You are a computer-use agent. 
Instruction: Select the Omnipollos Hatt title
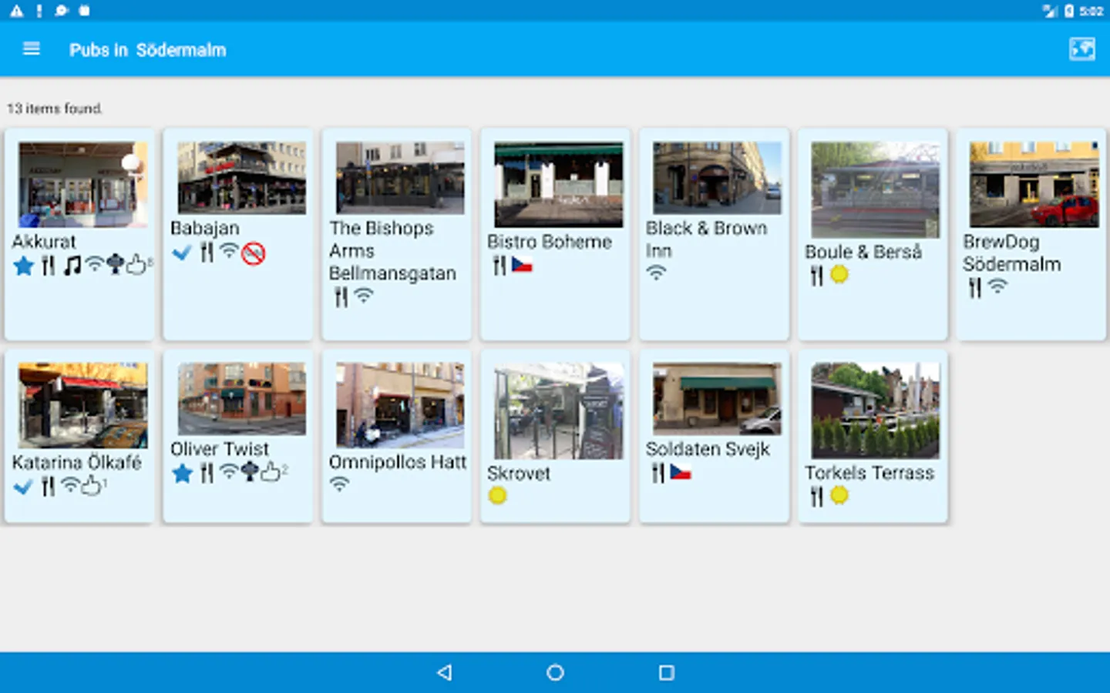[398, 462]
